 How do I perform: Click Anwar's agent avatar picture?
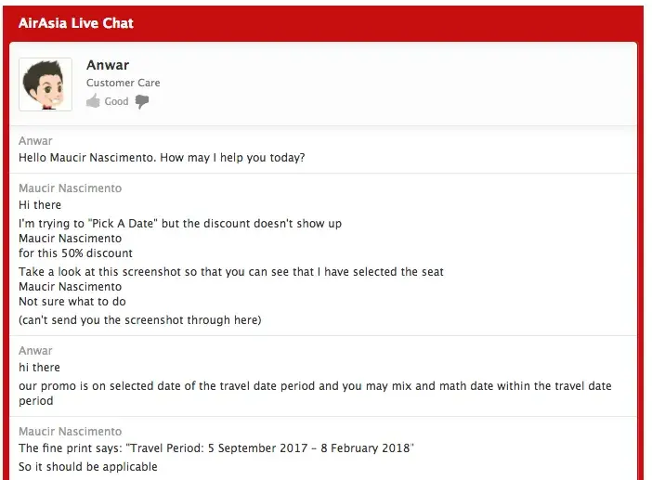tap(46, 84)
